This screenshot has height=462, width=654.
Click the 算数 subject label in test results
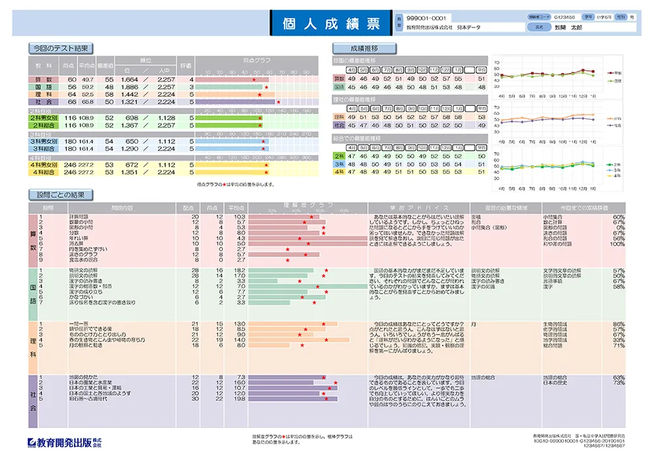pos(44,80)
